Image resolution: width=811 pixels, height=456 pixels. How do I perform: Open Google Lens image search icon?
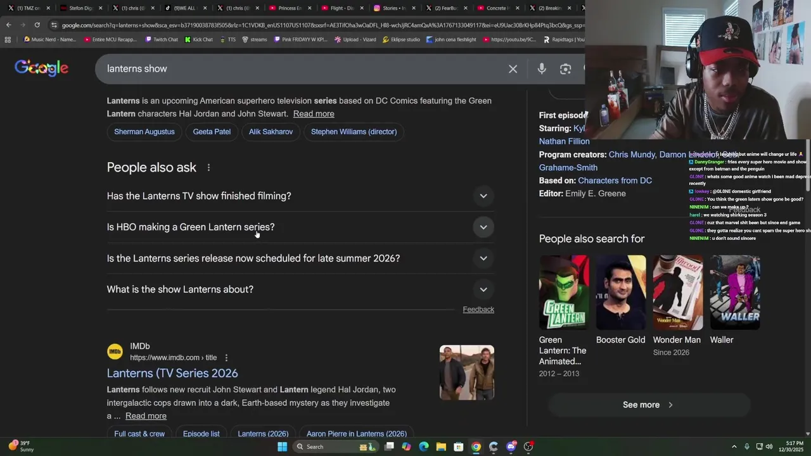(x=565, y=68)
